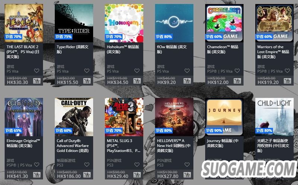This screenshot has height=185, width=298.
Task: Open Journey game cover thumbnail
Action: coord(225,117)
